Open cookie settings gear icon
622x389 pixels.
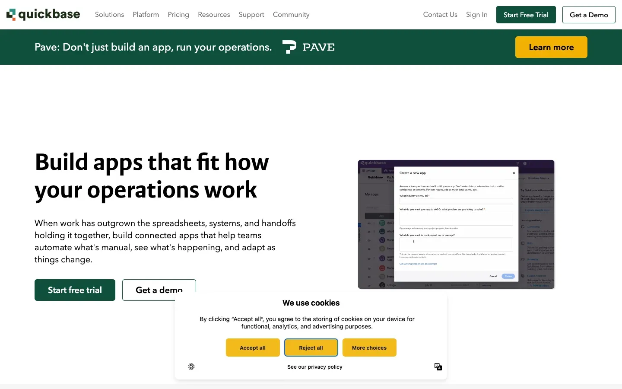click(x=191, y=367)
